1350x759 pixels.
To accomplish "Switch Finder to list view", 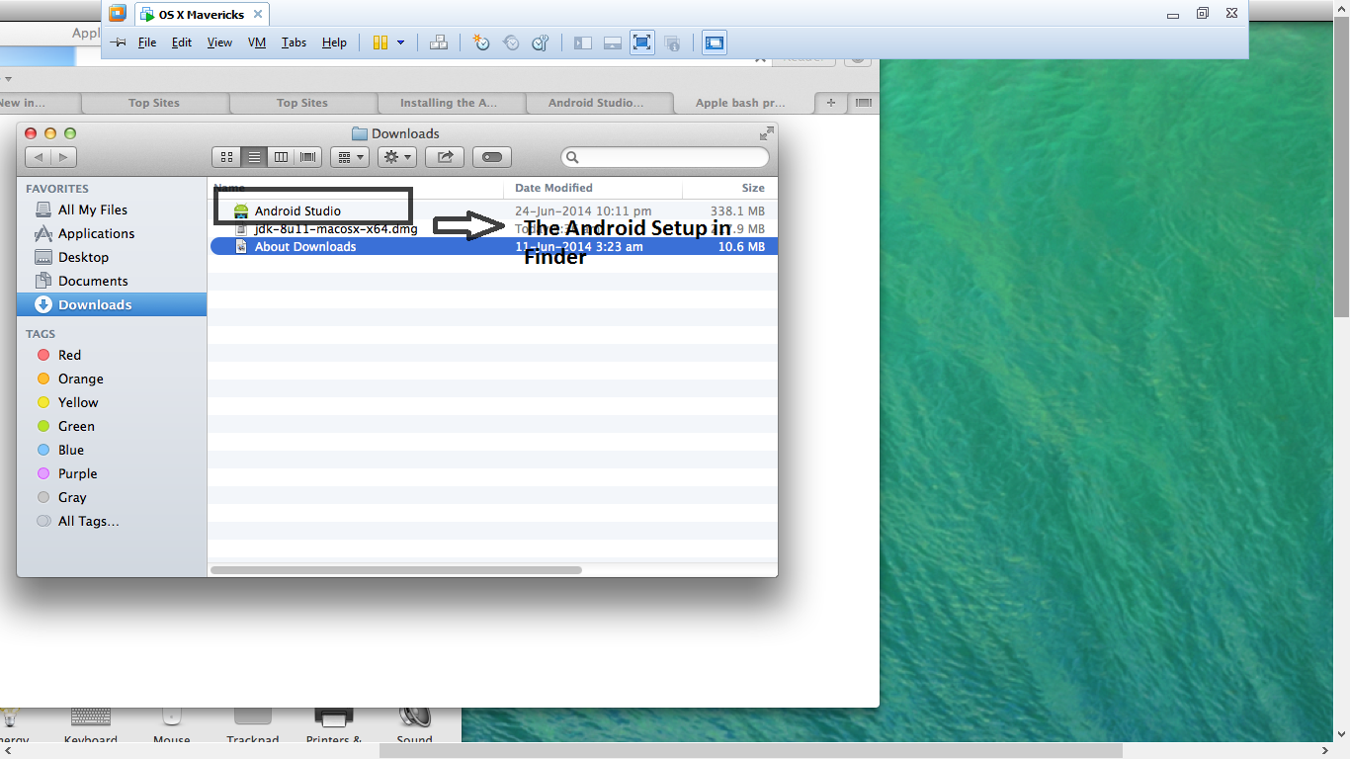I will pos(254,156).
